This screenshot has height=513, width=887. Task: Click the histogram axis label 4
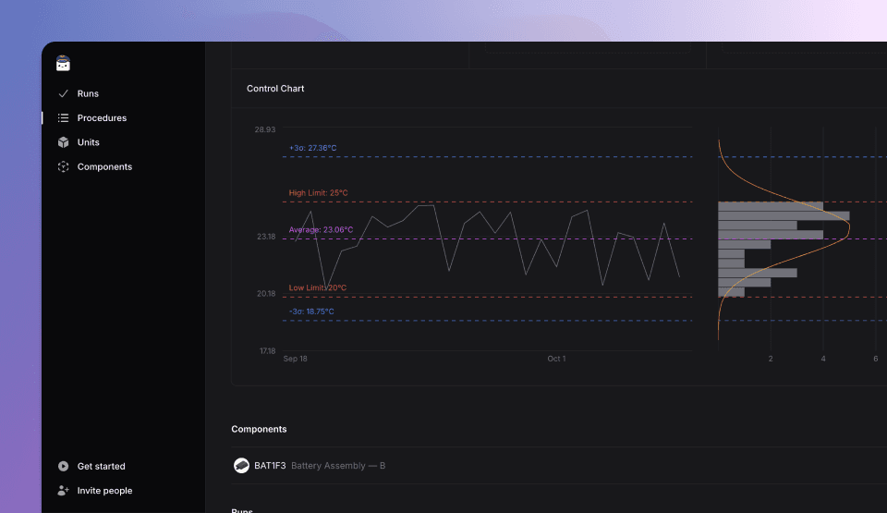coord(823,359)
